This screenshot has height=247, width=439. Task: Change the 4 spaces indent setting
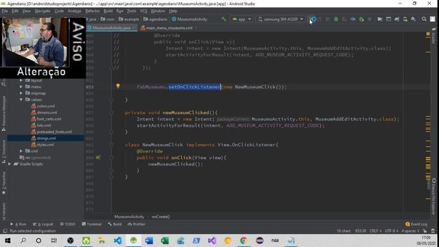tap(410, 231)
